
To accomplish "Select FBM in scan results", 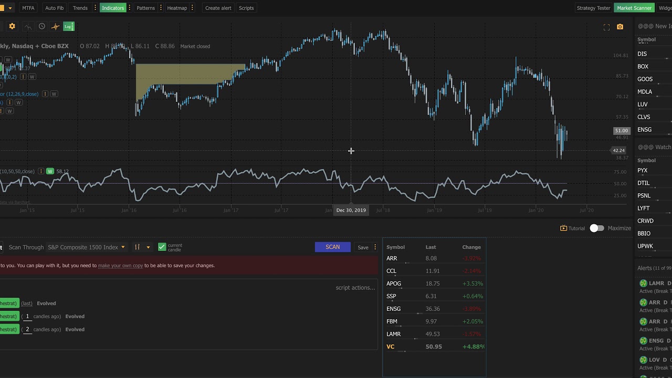I will click(x=435, y=321).
